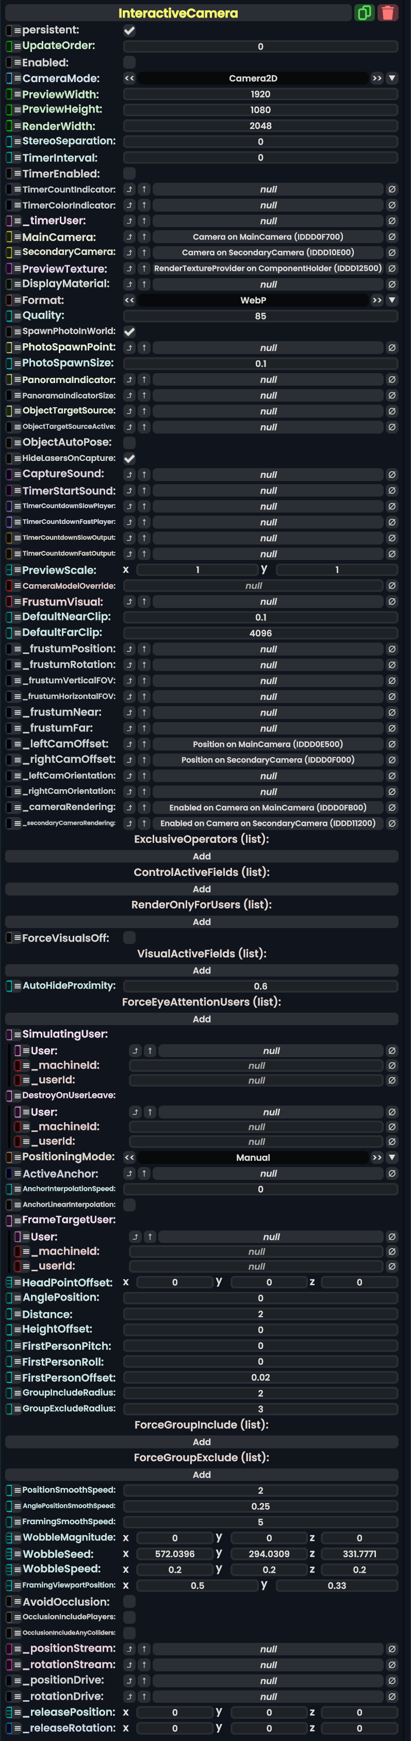The image size is (411, 1741).
Task: Enable the TimerEnabled checkbox
Action: (129, 174)
